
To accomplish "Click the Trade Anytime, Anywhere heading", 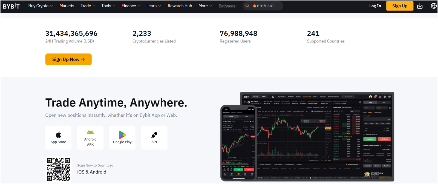I will (116, 103).
